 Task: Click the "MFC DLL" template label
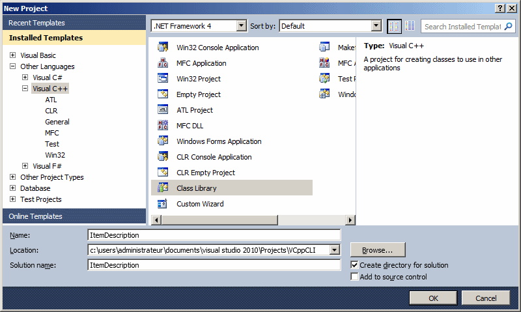pos(190,126)
